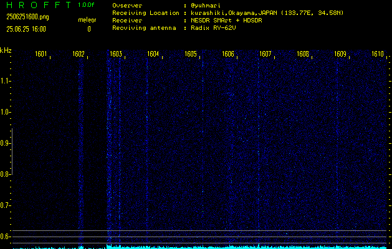Click the 0.7 kHz frequency label
The width and height of the screenshot is (392, 249).
[4, 205]
